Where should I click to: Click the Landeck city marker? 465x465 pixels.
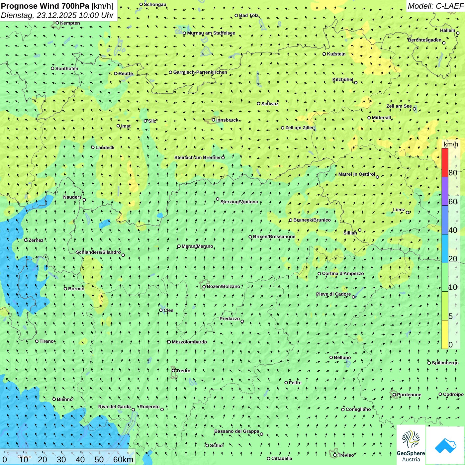coord(93,147)
